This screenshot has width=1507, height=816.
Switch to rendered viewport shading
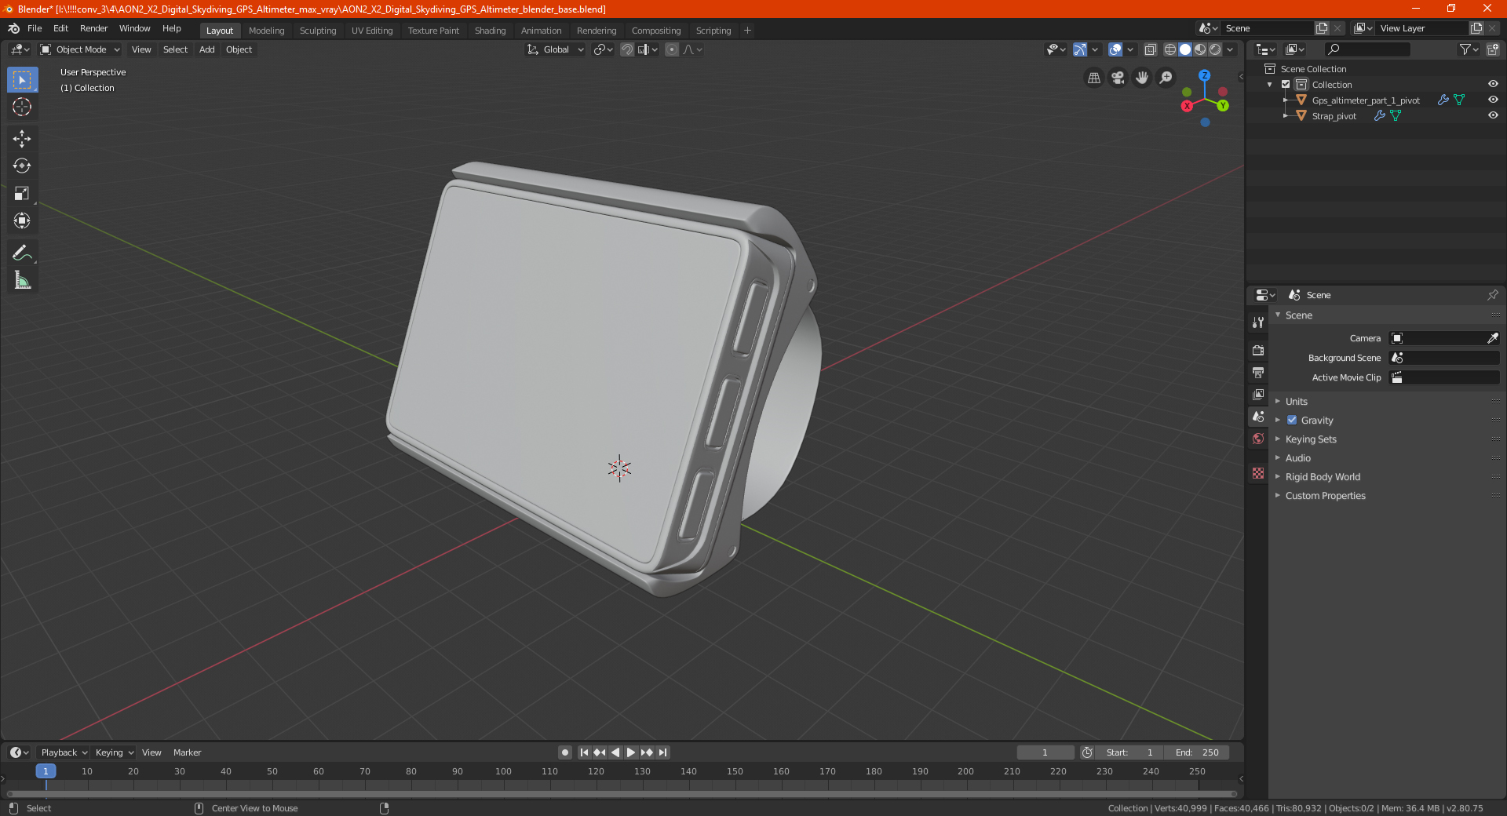point(1215,49)
